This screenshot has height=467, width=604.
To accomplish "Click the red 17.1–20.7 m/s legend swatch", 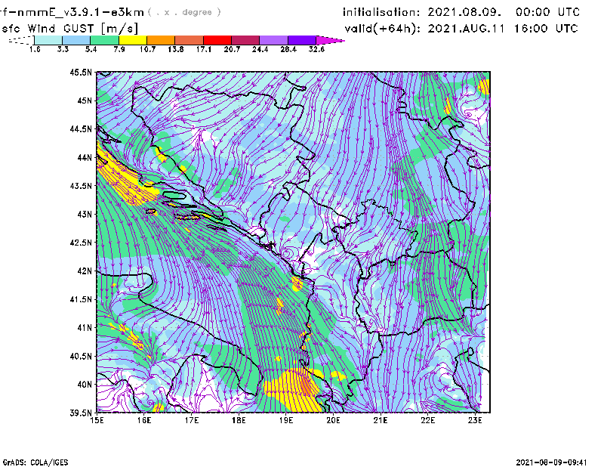I will (217, 40).
